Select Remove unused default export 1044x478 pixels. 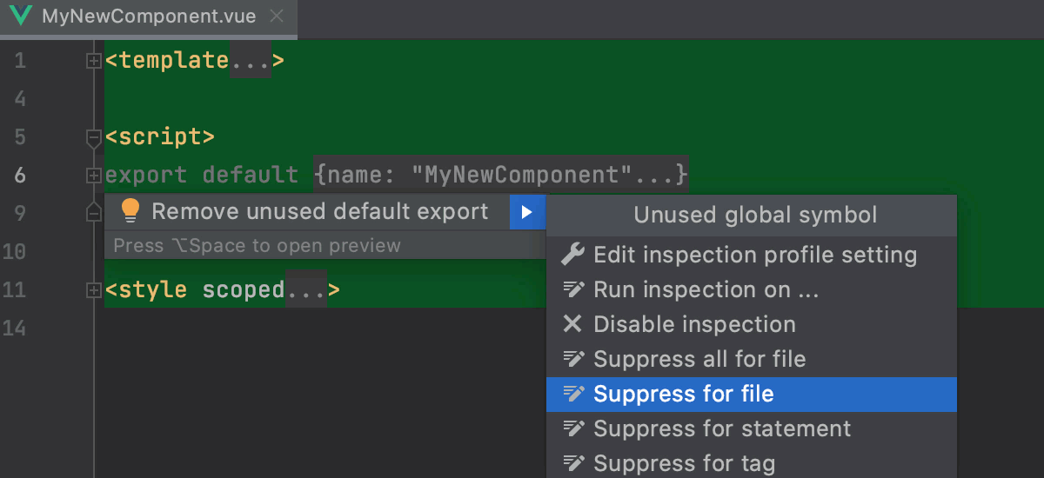pyautogui.click(x=319, y=211)
